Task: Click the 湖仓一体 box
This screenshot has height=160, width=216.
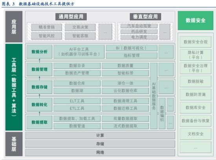Action: tap(125, 83)
